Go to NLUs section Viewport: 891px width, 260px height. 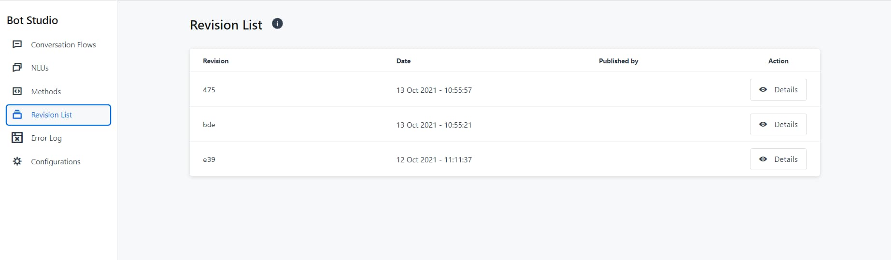pos(58,68)
